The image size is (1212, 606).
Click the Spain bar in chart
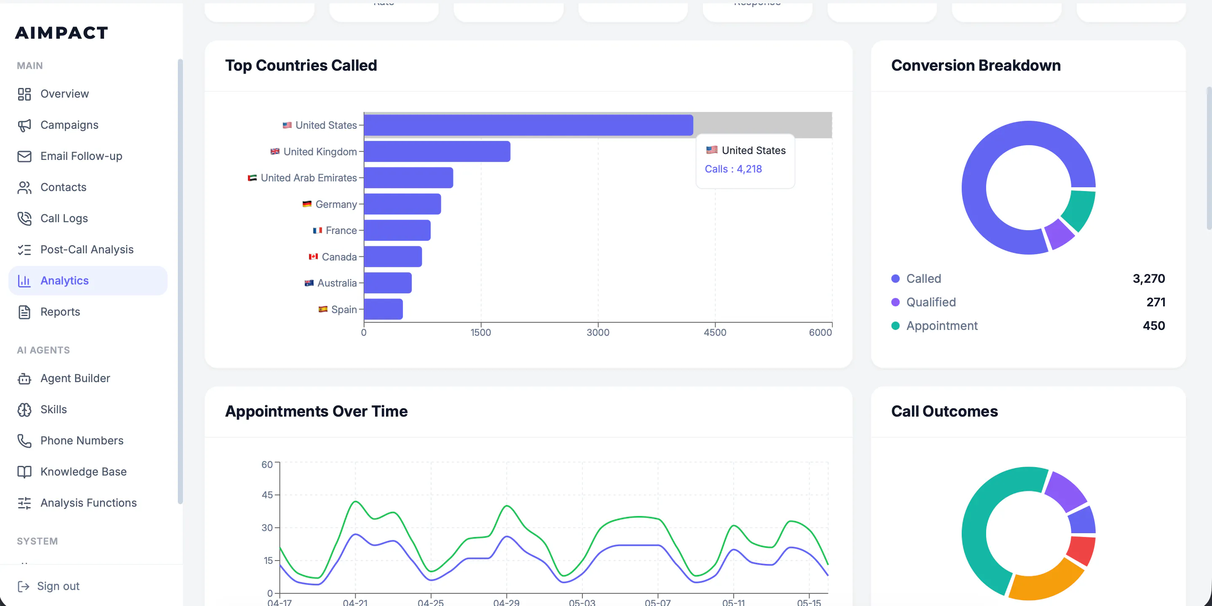tap(383, 309)
